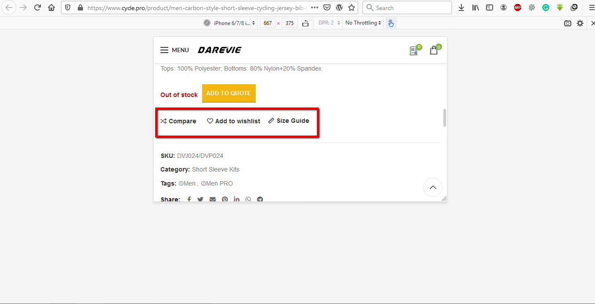Click the DAREVIE logo
Viewport: 595px width, 304px height.
(219, 50)
